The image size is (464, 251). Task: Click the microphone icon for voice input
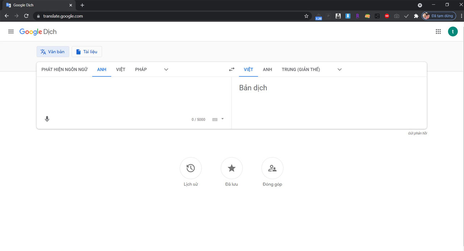47,119
